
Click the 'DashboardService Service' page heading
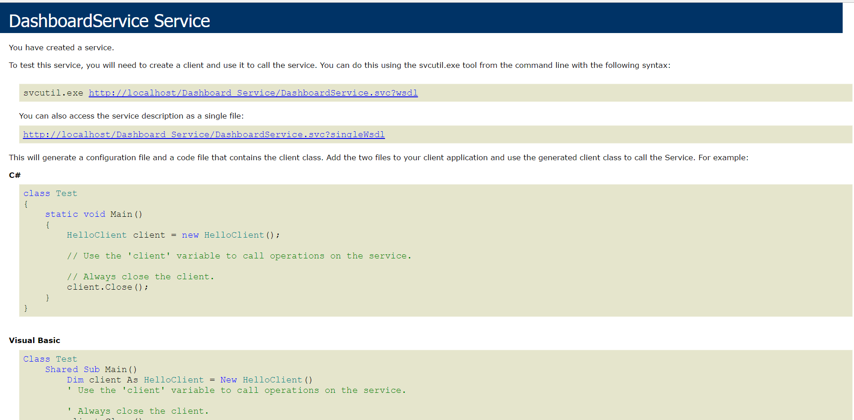click(109, 21)
